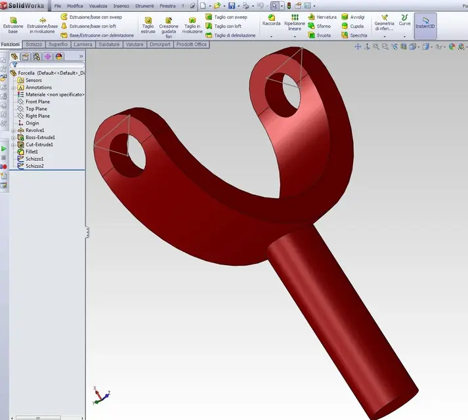Click the Nervatura rib tool
Image resolution: width=468 pixels, height=420 pixels.
tap(322, 17)
